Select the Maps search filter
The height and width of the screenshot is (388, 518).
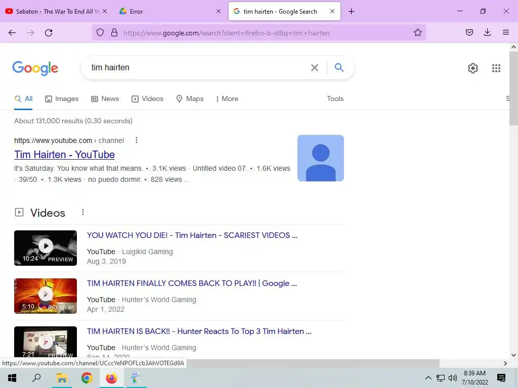[190, 99]
